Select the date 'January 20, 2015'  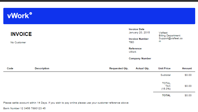point(139,33)
